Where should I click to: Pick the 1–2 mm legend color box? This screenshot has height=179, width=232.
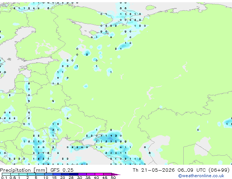pos(23,174)
